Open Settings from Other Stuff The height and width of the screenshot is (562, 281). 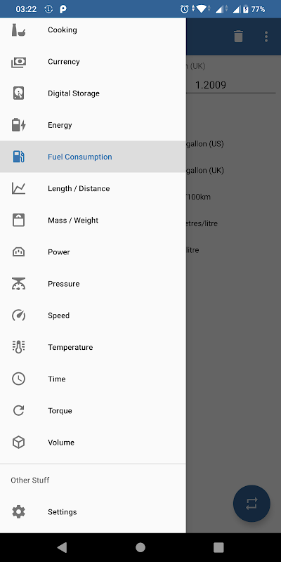click(x=93, y=512)
